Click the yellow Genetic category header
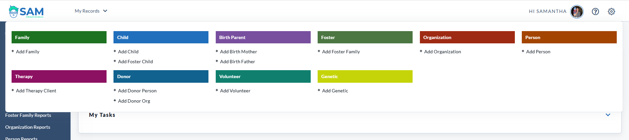The height and width of the screenshot is (140, 629). 365,76
